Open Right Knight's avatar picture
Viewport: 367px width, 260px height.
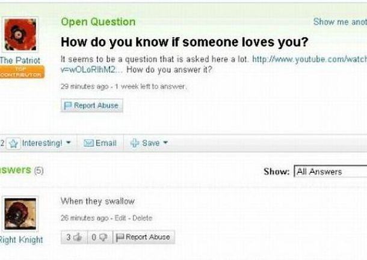20,214
